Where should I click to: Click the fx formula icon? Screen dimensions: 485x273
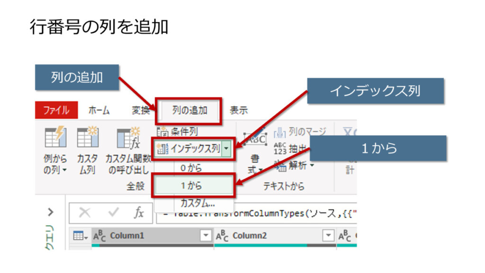(x=138, y=213)
